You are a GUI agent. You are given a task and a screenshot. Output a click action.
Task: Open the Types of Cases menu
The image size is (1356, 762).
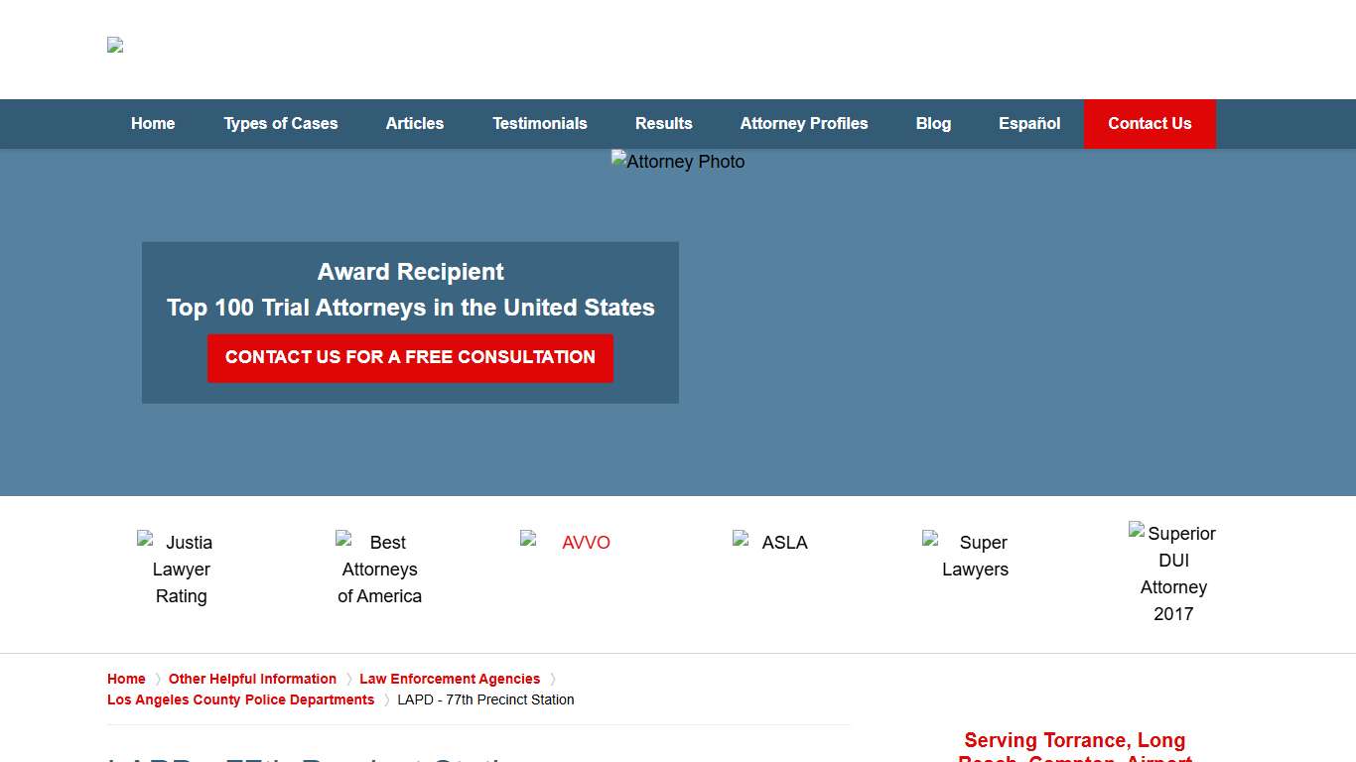(x=281, y=124)
